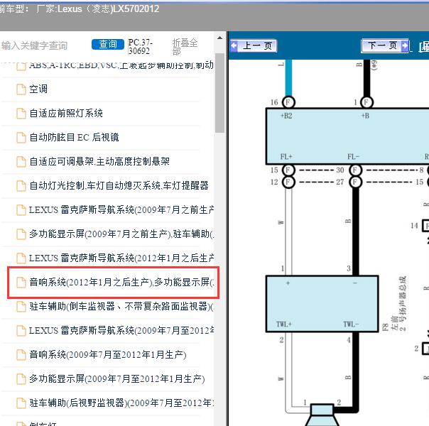Click the TWL+ terminal label in diagram
The width and height of the screenshot is (429, 426).
[284, 324]
